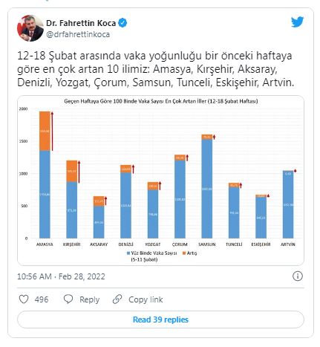Click the reply speech bubble icon
The height and width of the screenshot is (347, 320).
pyautogui.click(x=68, y=299)
